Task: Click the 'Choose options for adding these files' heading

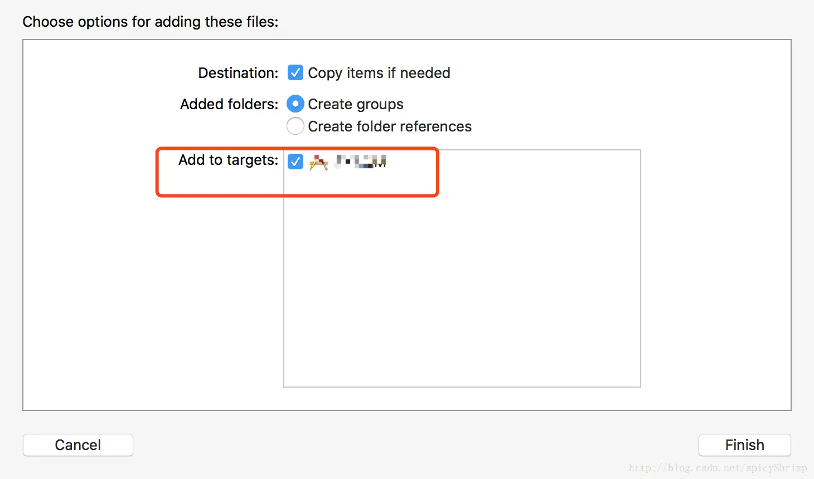Action: tap(151, 22)
